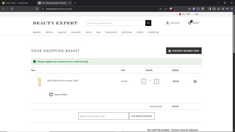The width and height of the screenshot is (235, 132).
Task: Click Checkout Securely Now button
Action: point(184,51)
